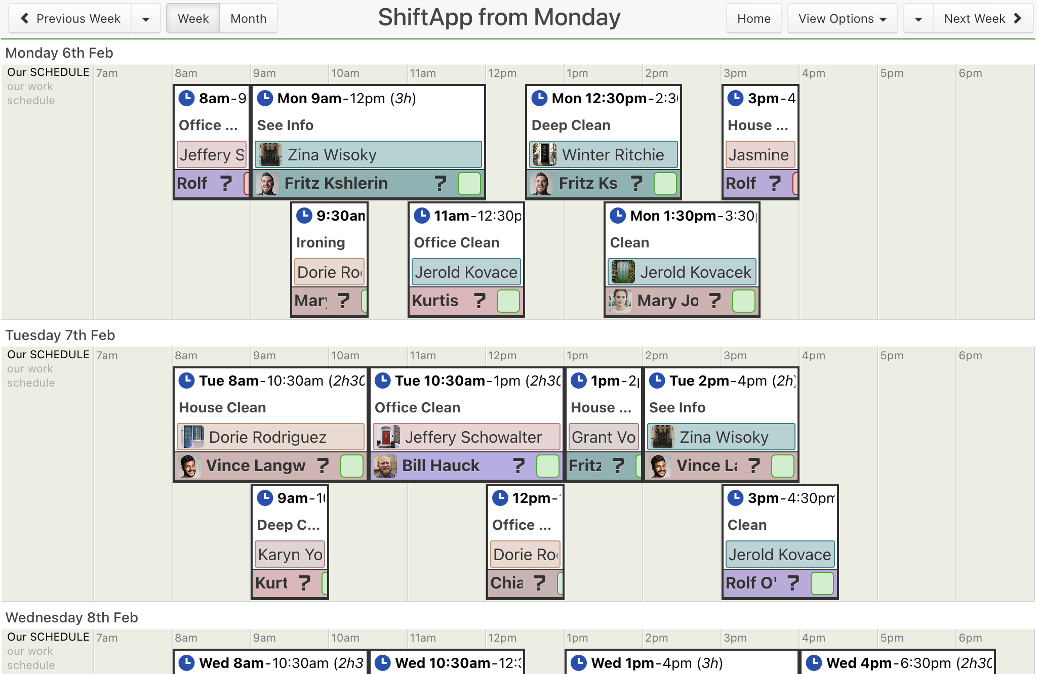Open the View Options dropdown
This screenshot has width=1037, height=674.
[843, 19]
